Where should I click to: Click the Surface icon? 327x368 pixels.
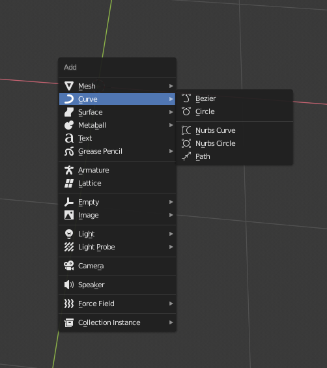click(x=69, y=112)
